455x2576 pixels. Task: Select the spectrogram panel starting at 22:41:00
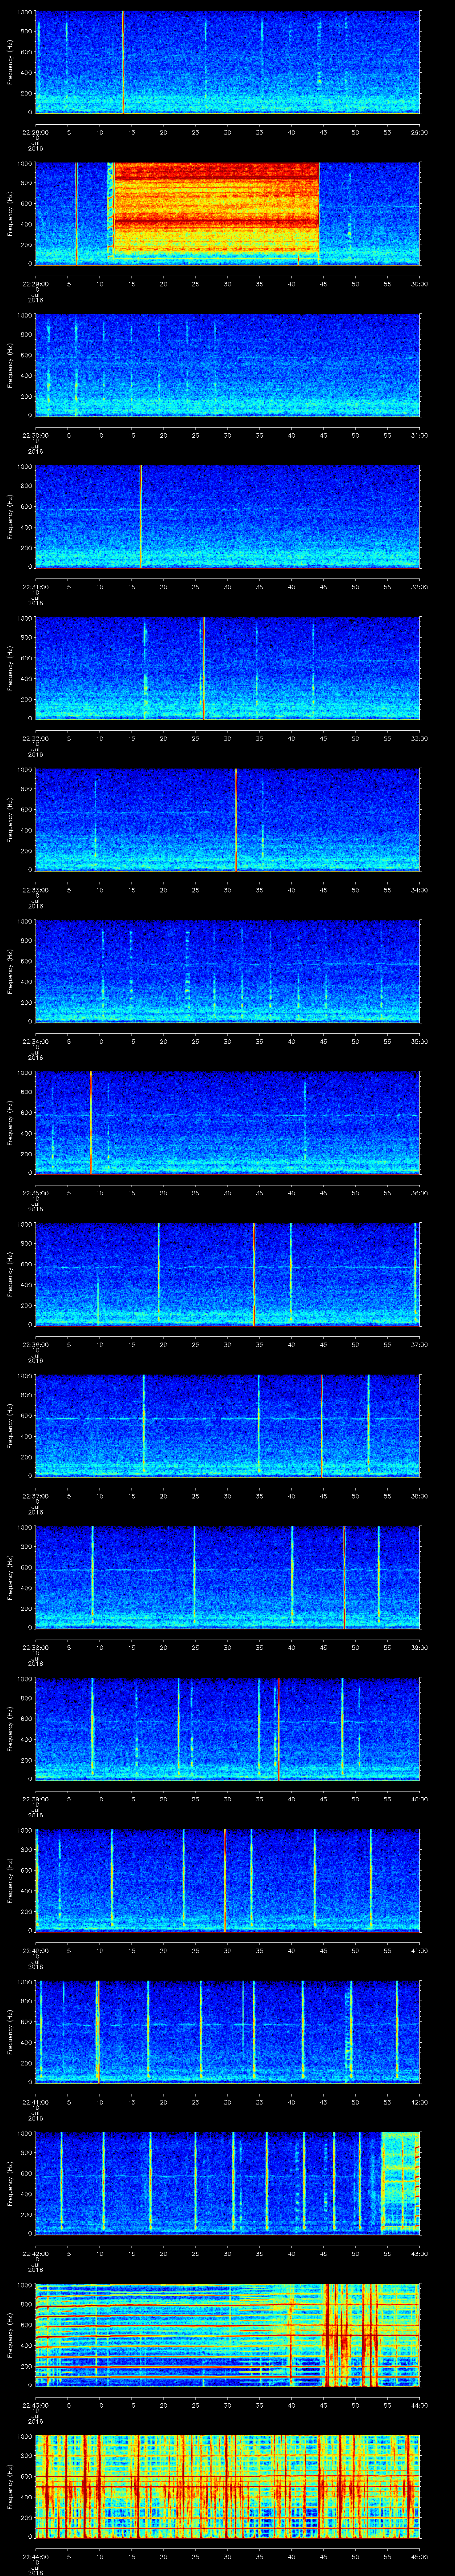(x=227, y=2033)
